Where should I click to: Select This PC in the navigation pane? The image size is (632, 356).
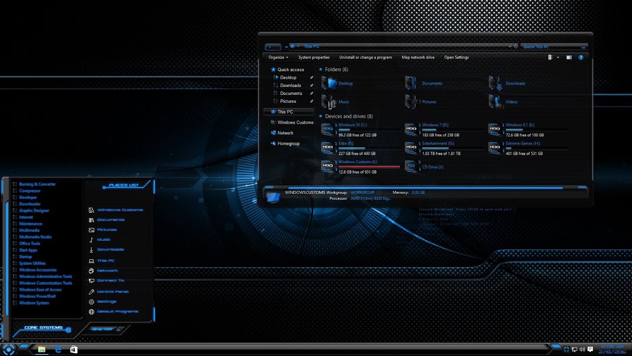(x=288, y=112)
